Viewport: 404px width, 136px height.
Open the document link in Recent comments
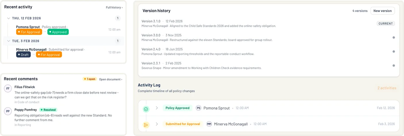111,79
